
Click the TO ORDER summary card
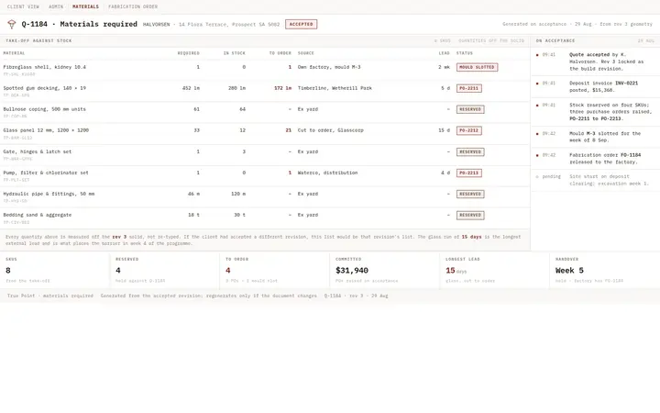tap(274, 271)
